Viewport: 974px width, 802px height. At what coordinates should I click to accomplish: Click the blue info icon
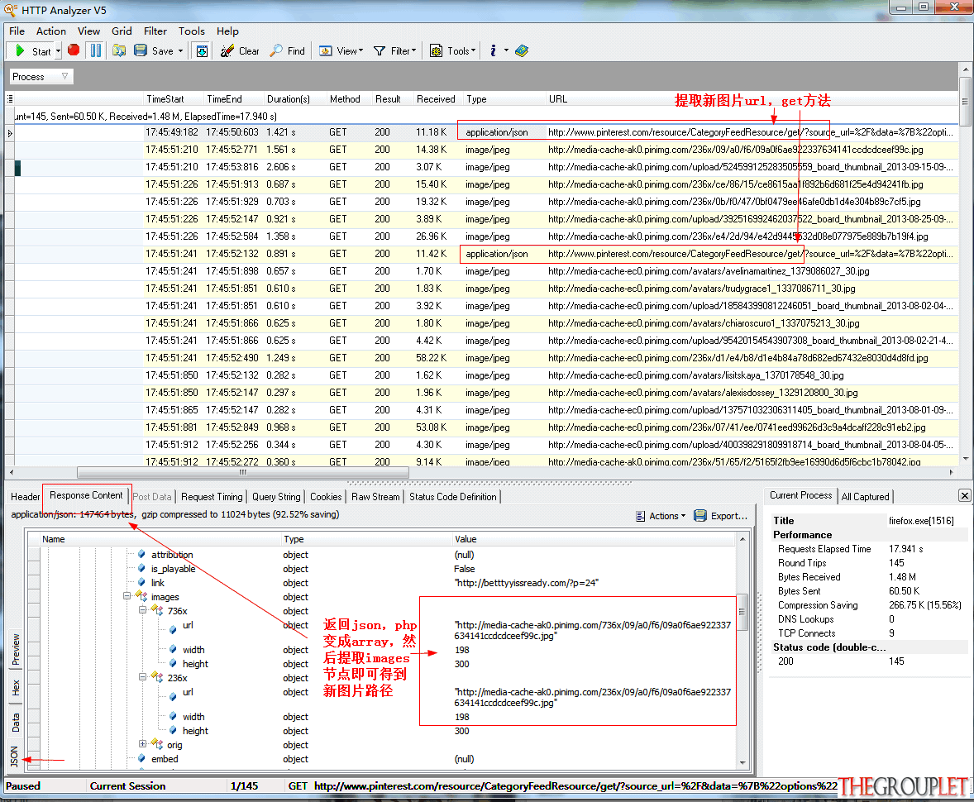[x=493, y=51]
